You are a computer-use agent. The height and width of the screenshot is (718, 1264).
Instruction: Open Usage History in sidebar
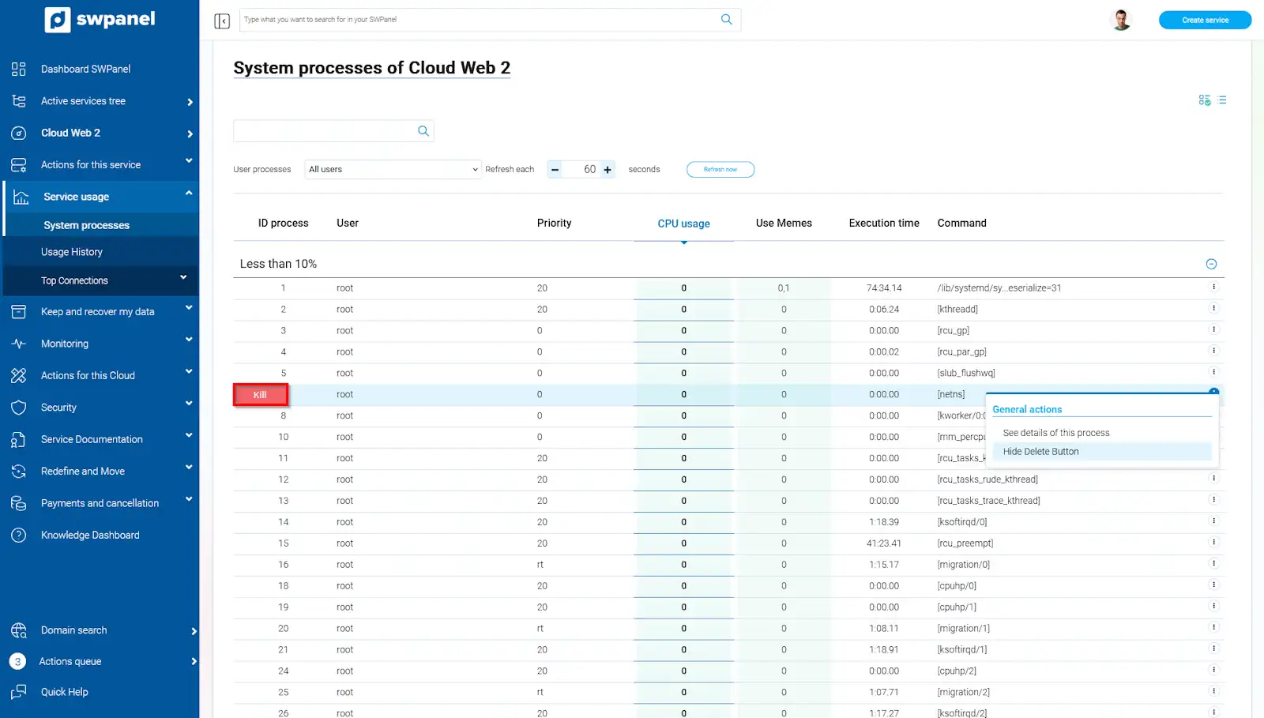click(x=72, y=252)
